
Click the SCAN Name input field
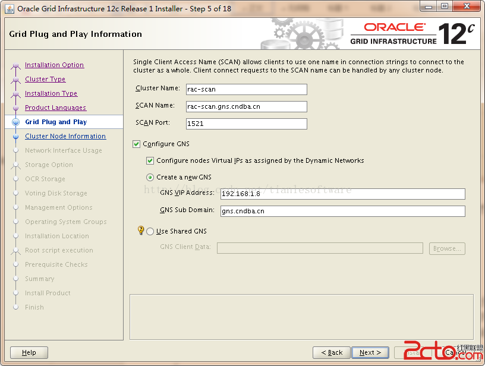click(x=247, y=106)
